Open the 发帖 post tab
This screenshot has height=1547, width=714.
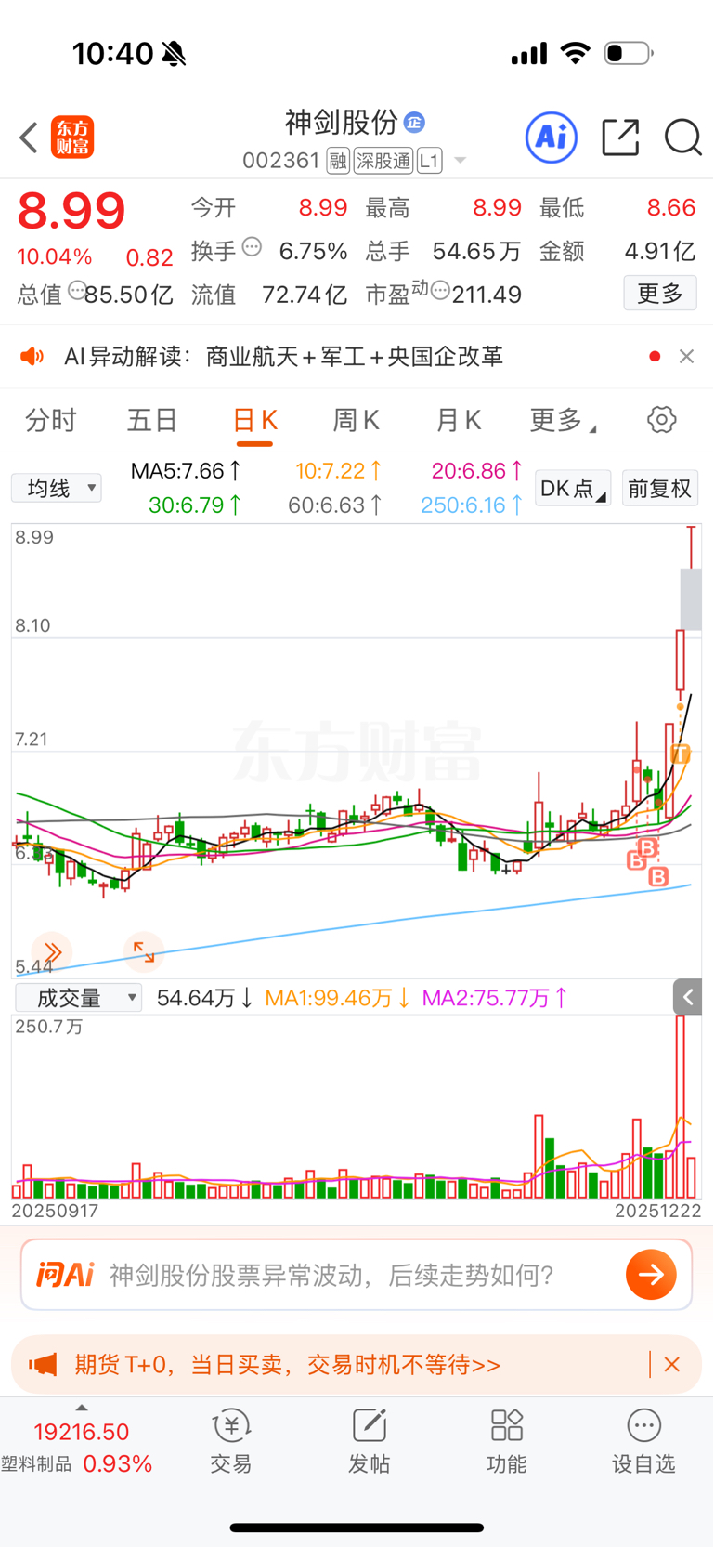click(x=369, y=1441)
